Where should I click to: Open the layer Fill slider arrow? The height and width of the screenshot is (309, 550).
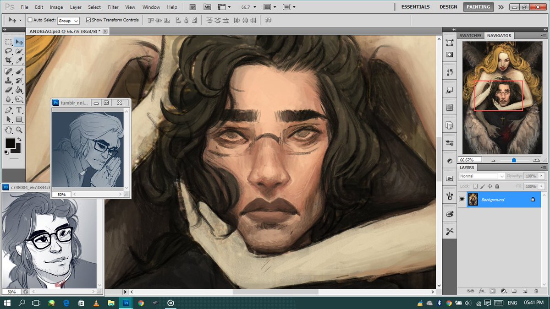(x=541, y=186)
